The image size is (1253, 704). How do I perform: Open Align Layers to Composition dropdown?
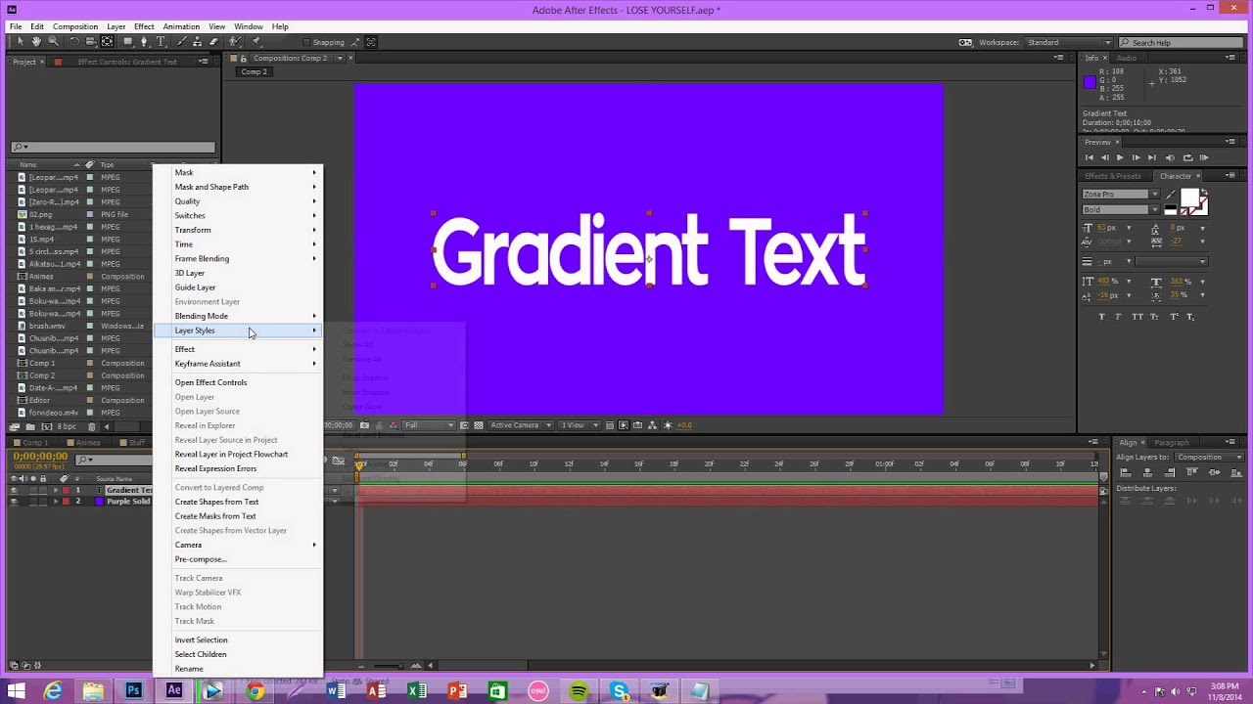[x=1211, y=457]
